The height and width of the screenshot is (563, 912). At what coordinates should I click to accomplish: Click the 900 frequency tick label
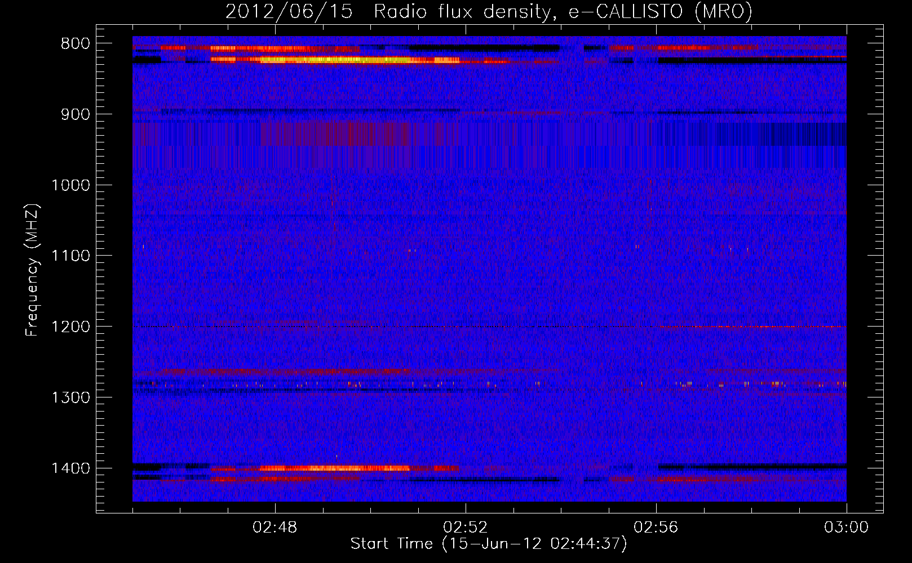pos(76,114)
